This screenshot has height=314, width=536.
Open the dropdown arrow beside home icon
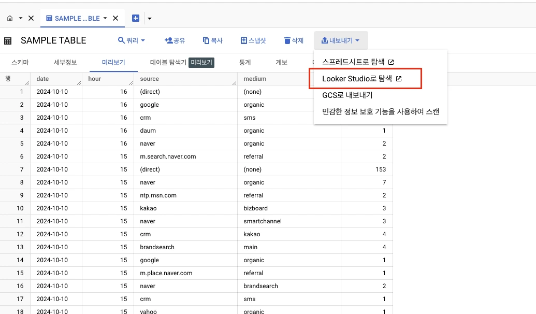21,19
